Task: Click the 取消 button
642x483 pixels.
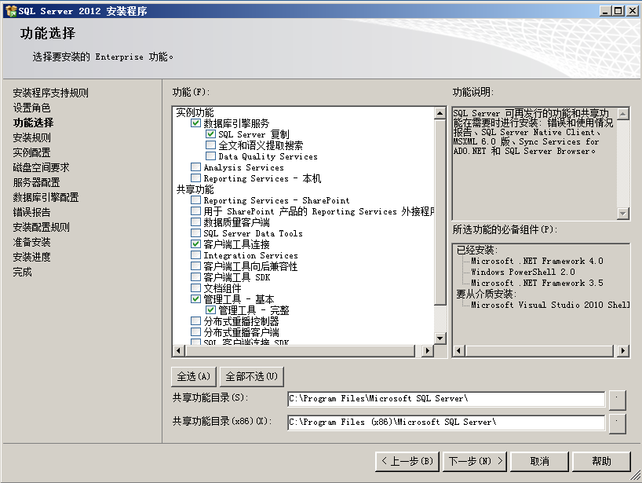Action: pos(539,462)
